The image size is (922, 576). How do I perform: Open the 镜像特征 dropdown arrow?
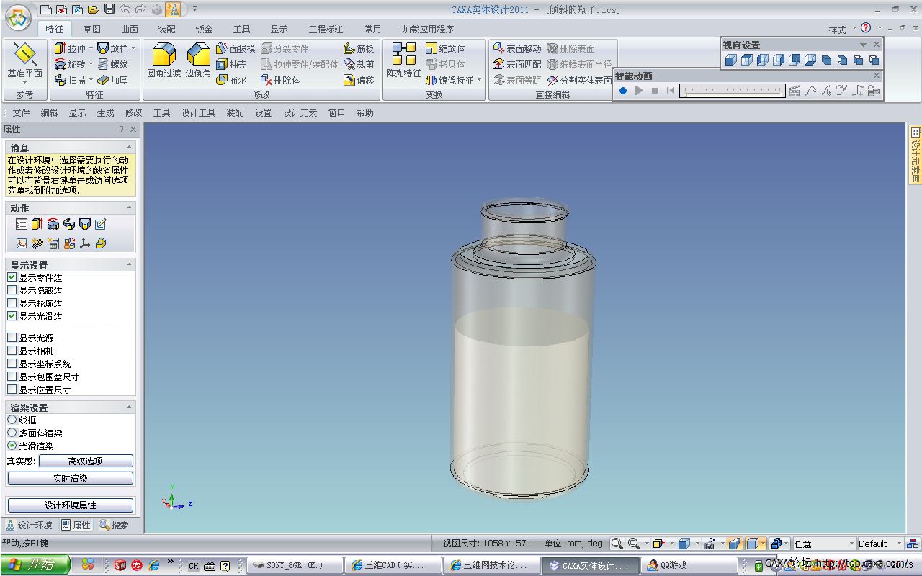coord(479,81)
